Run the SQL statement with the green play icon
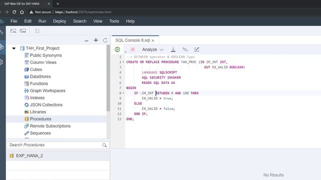Screen dimensions: 321x180 (117, 49)
